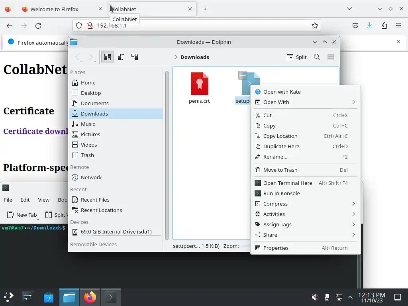Select Downloads in Places panel

pyautogui.click(x=116, y=114)
